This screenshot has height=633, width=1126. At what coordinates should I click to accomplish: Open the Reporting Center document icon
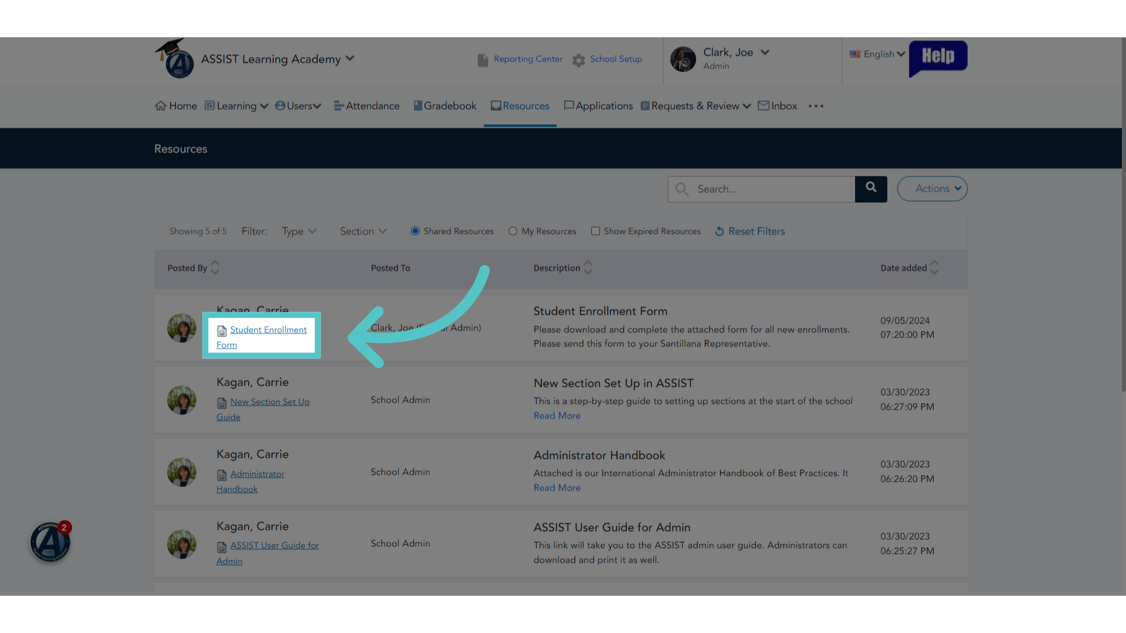tap(483, 60)
